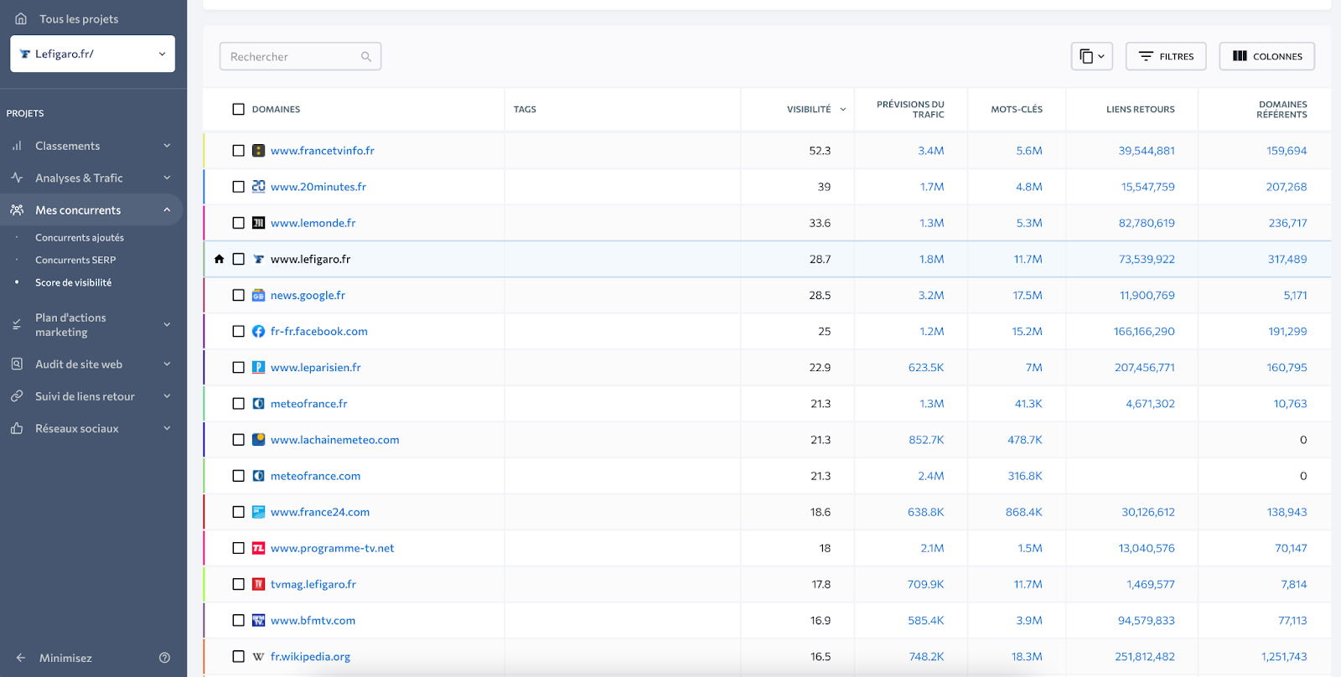Expand the Audit de site web chevron

[x=167, y=364]
